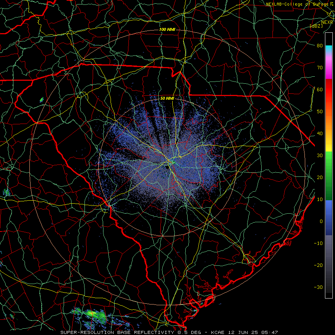Click the -20 value on dBZ scale
335x335 pixels.
click(x=318, y=265)
